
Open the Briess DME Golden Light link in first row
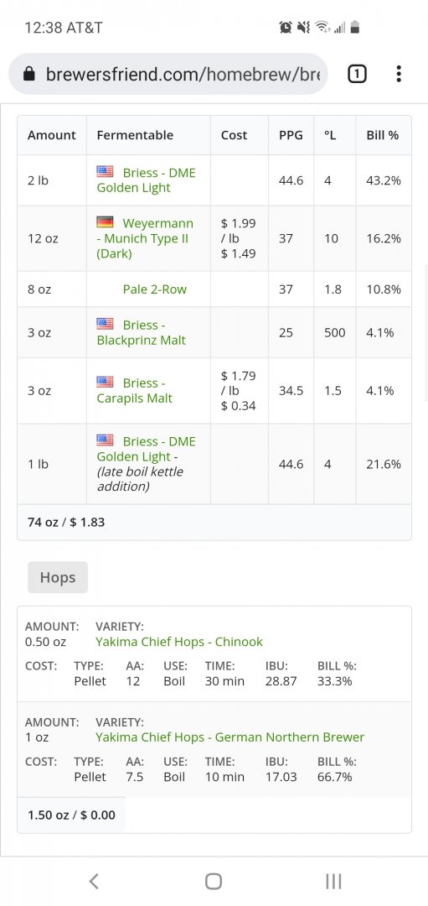point(146,180)
